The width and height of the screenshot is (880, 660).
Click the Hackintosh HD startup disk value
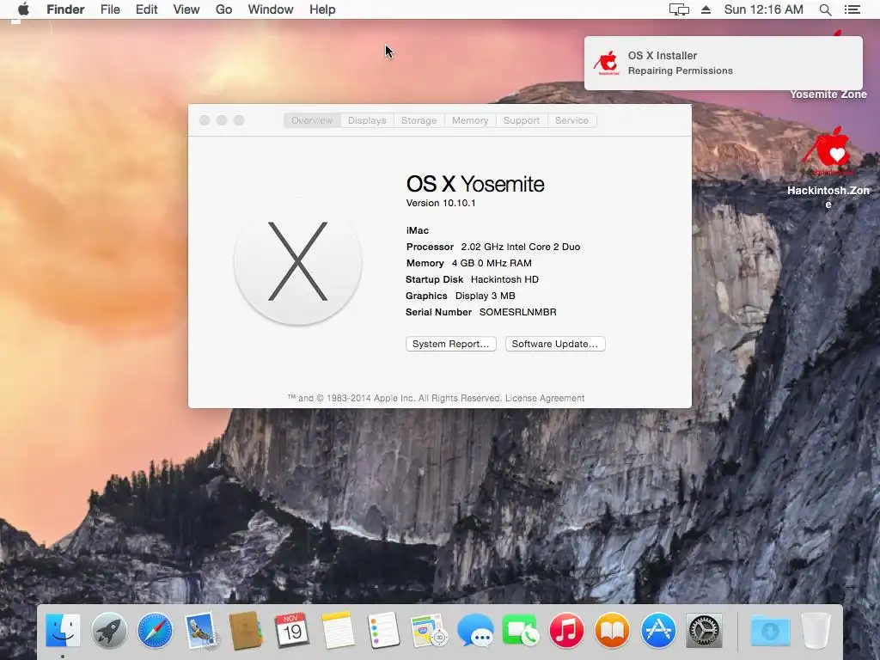(504, 279)
